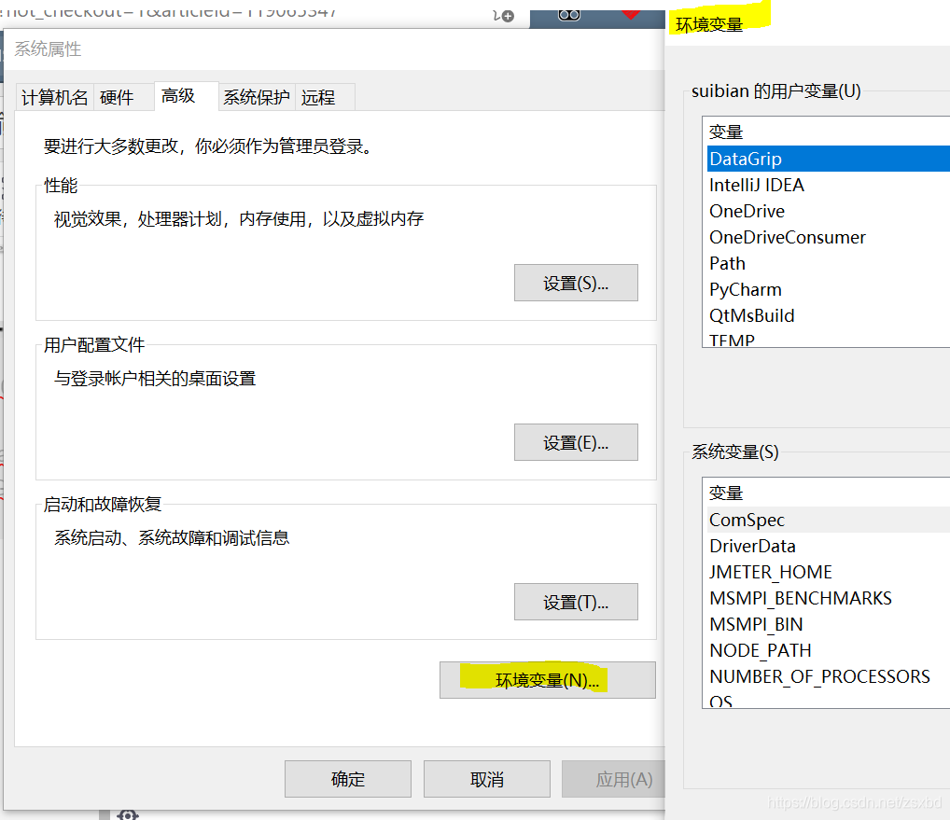
Task: Select OneDriveConsumer variable row
Action: click(x=829, y=237)
